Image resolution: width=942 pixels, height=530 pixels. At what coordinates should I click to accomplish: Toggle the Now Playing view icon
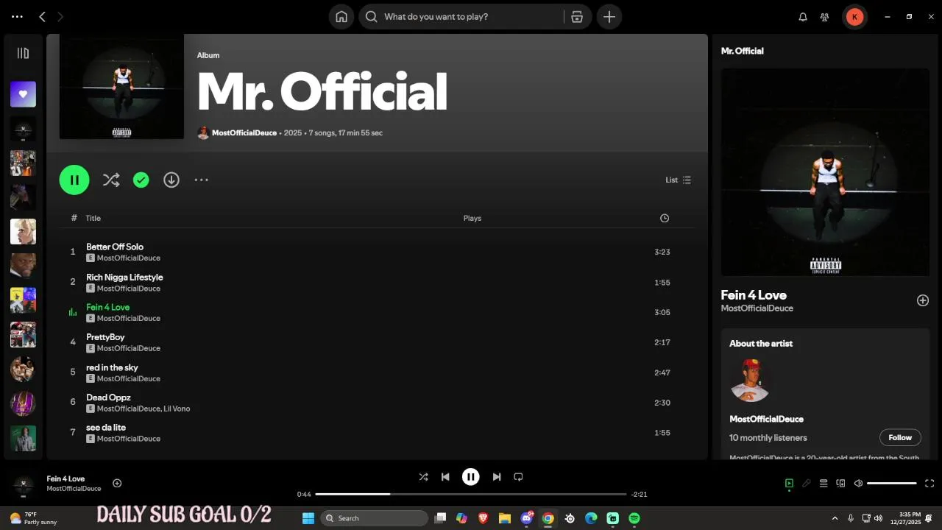[789, 484]
